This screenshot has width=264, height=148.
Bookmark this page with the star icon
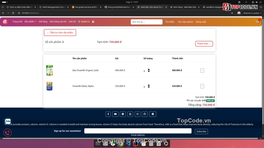(232, 13)
